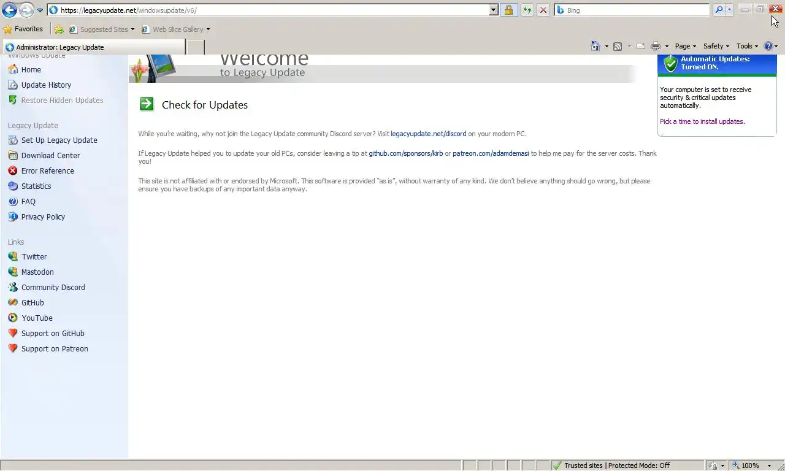785x471 pixels.
Task: Open the search provider dropdown arrow
Action: (x=729, y=10)
